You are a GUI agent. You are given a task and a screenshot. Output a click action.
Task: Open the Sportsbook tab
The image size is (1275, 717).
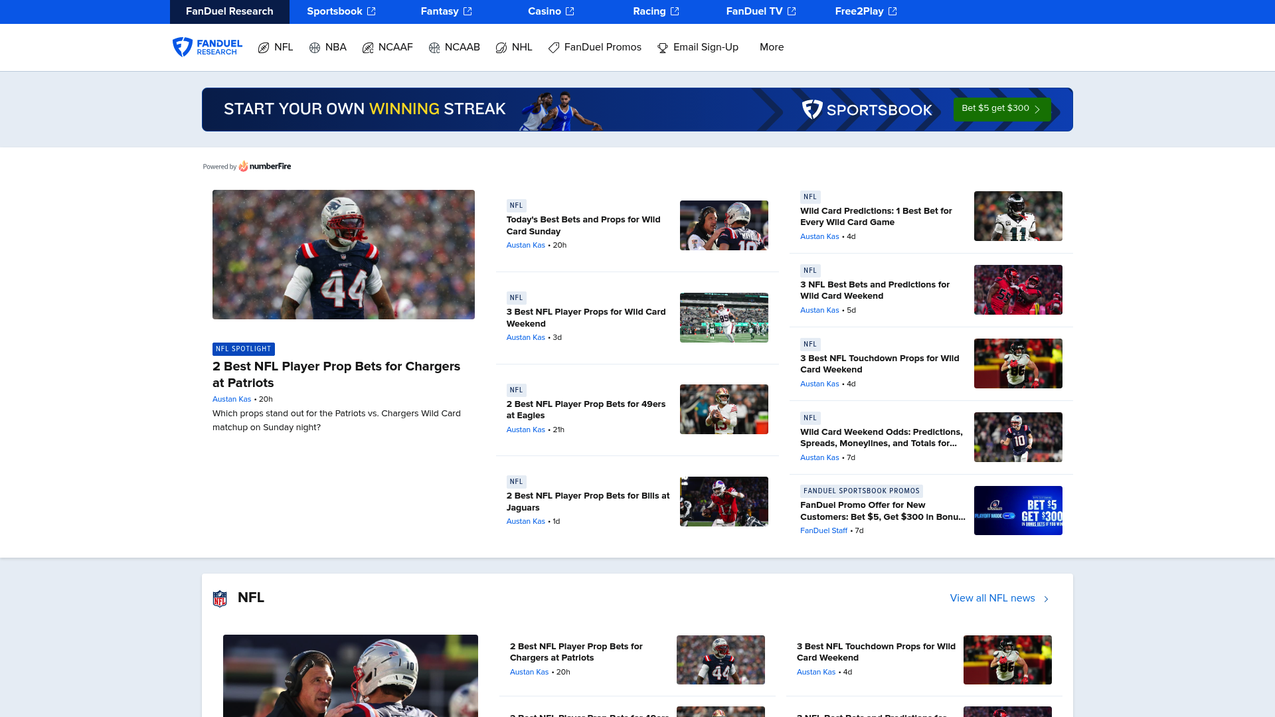coord(341,11)
